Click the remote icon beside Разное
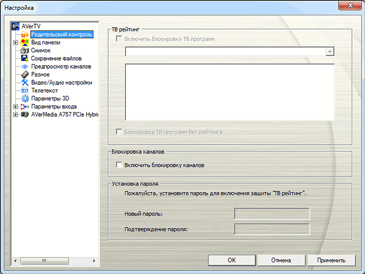Image resolution: width=365 pixels, height=274 pixels. 25,74
